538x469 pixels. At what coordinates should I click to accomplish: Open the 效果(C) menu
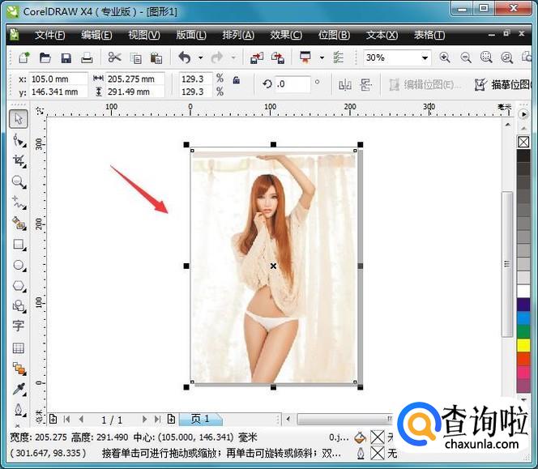(285, 35)
